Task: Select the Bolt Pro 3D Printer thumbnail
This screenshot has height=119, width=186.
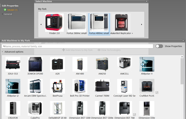Action: [x=80, y=86]
